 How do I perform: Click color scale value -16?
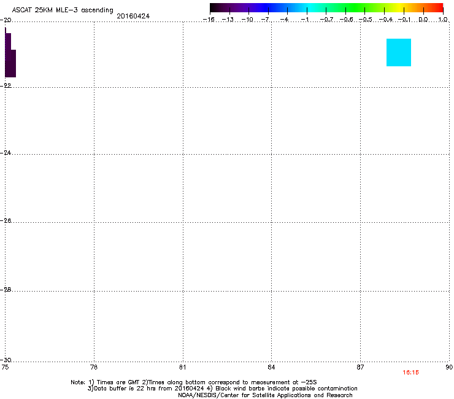(209, 20)
